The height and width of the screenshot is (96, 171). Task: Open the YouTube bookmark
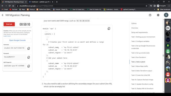pyautogui.click(x=14, y=10)
